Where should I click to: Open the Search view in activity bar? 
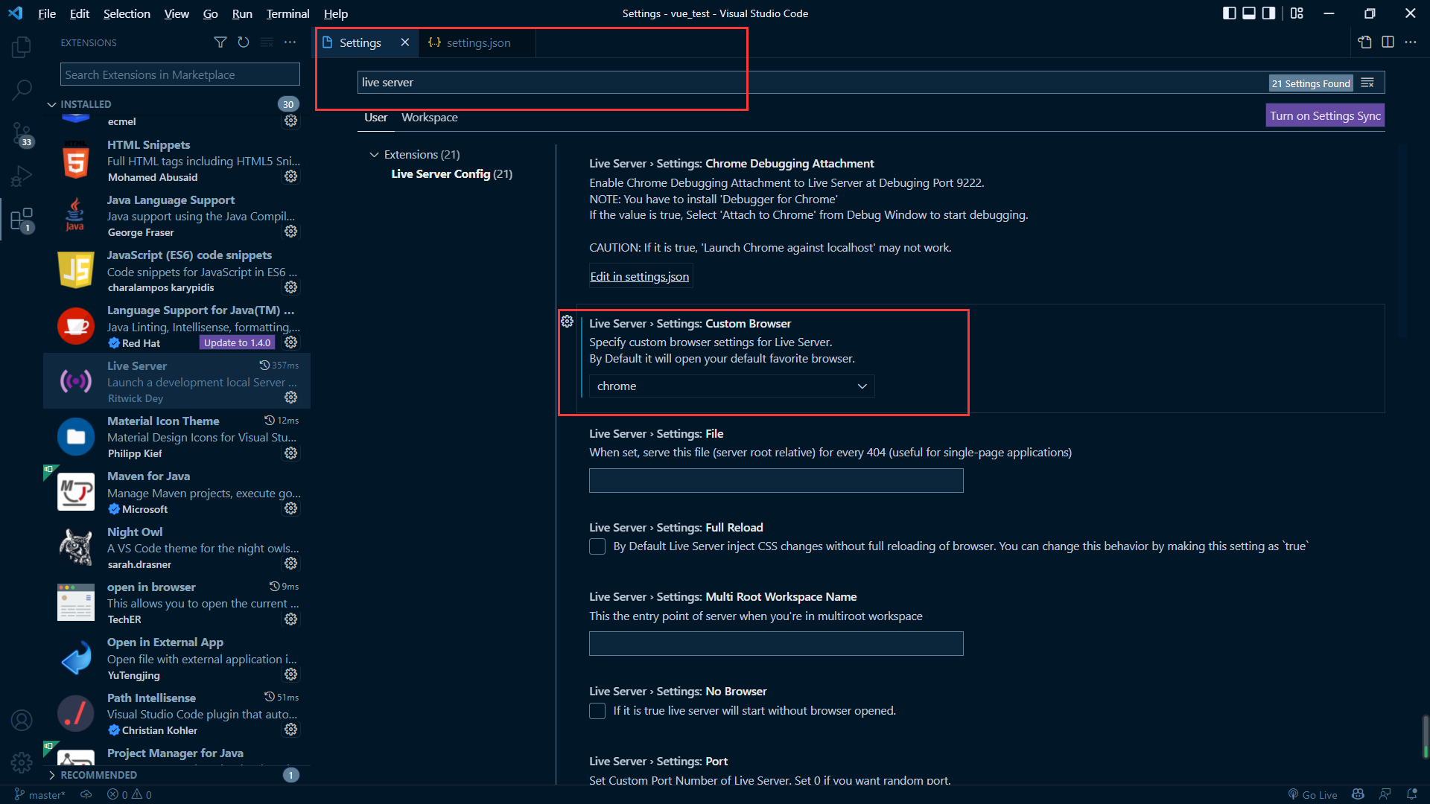(x=22, y=90)
